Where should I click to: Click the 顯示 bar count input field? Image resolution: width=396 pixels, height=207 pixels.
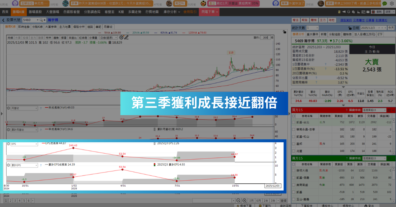pyautogui.click(x=265, y=37)
